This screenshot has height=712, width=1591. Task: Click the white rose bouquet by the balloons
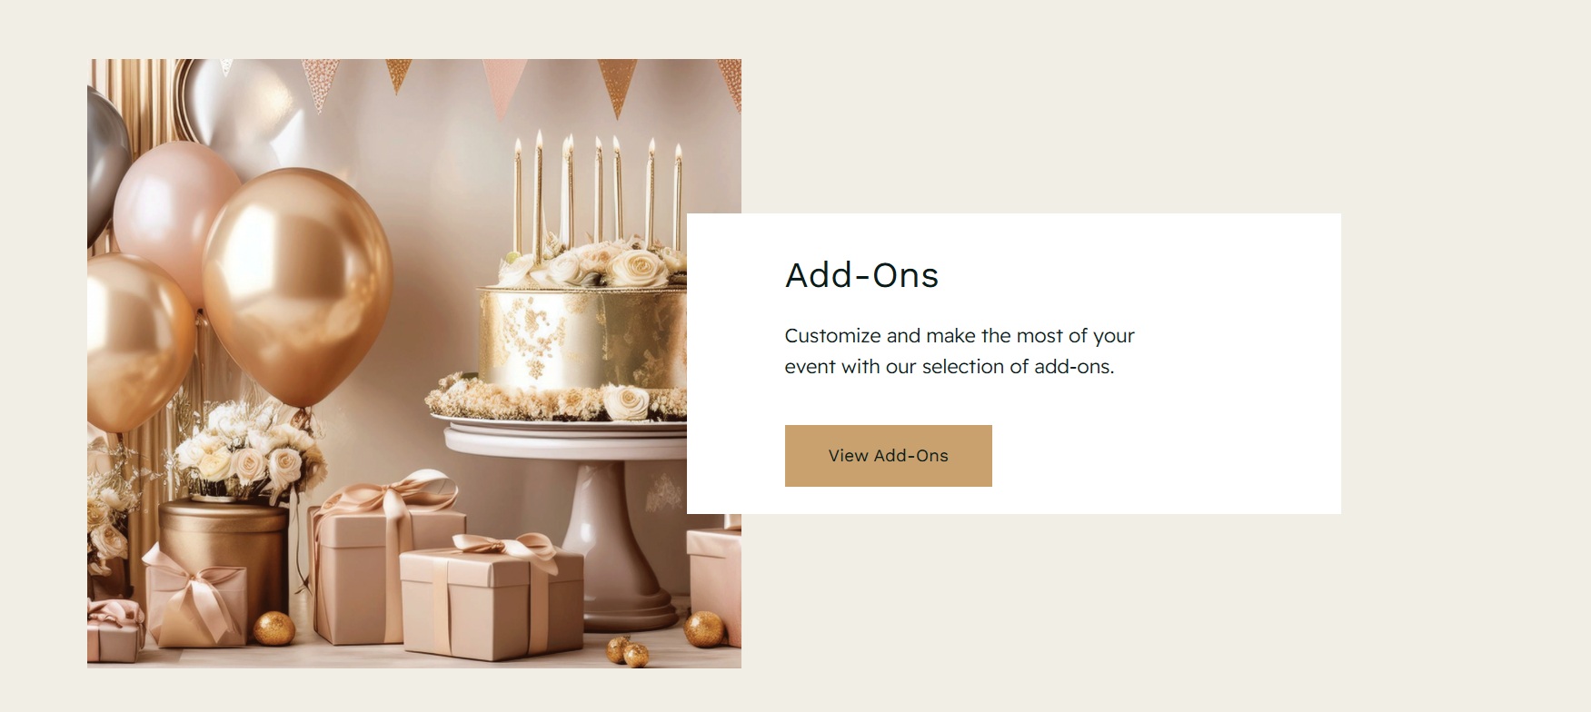[247, 451]
